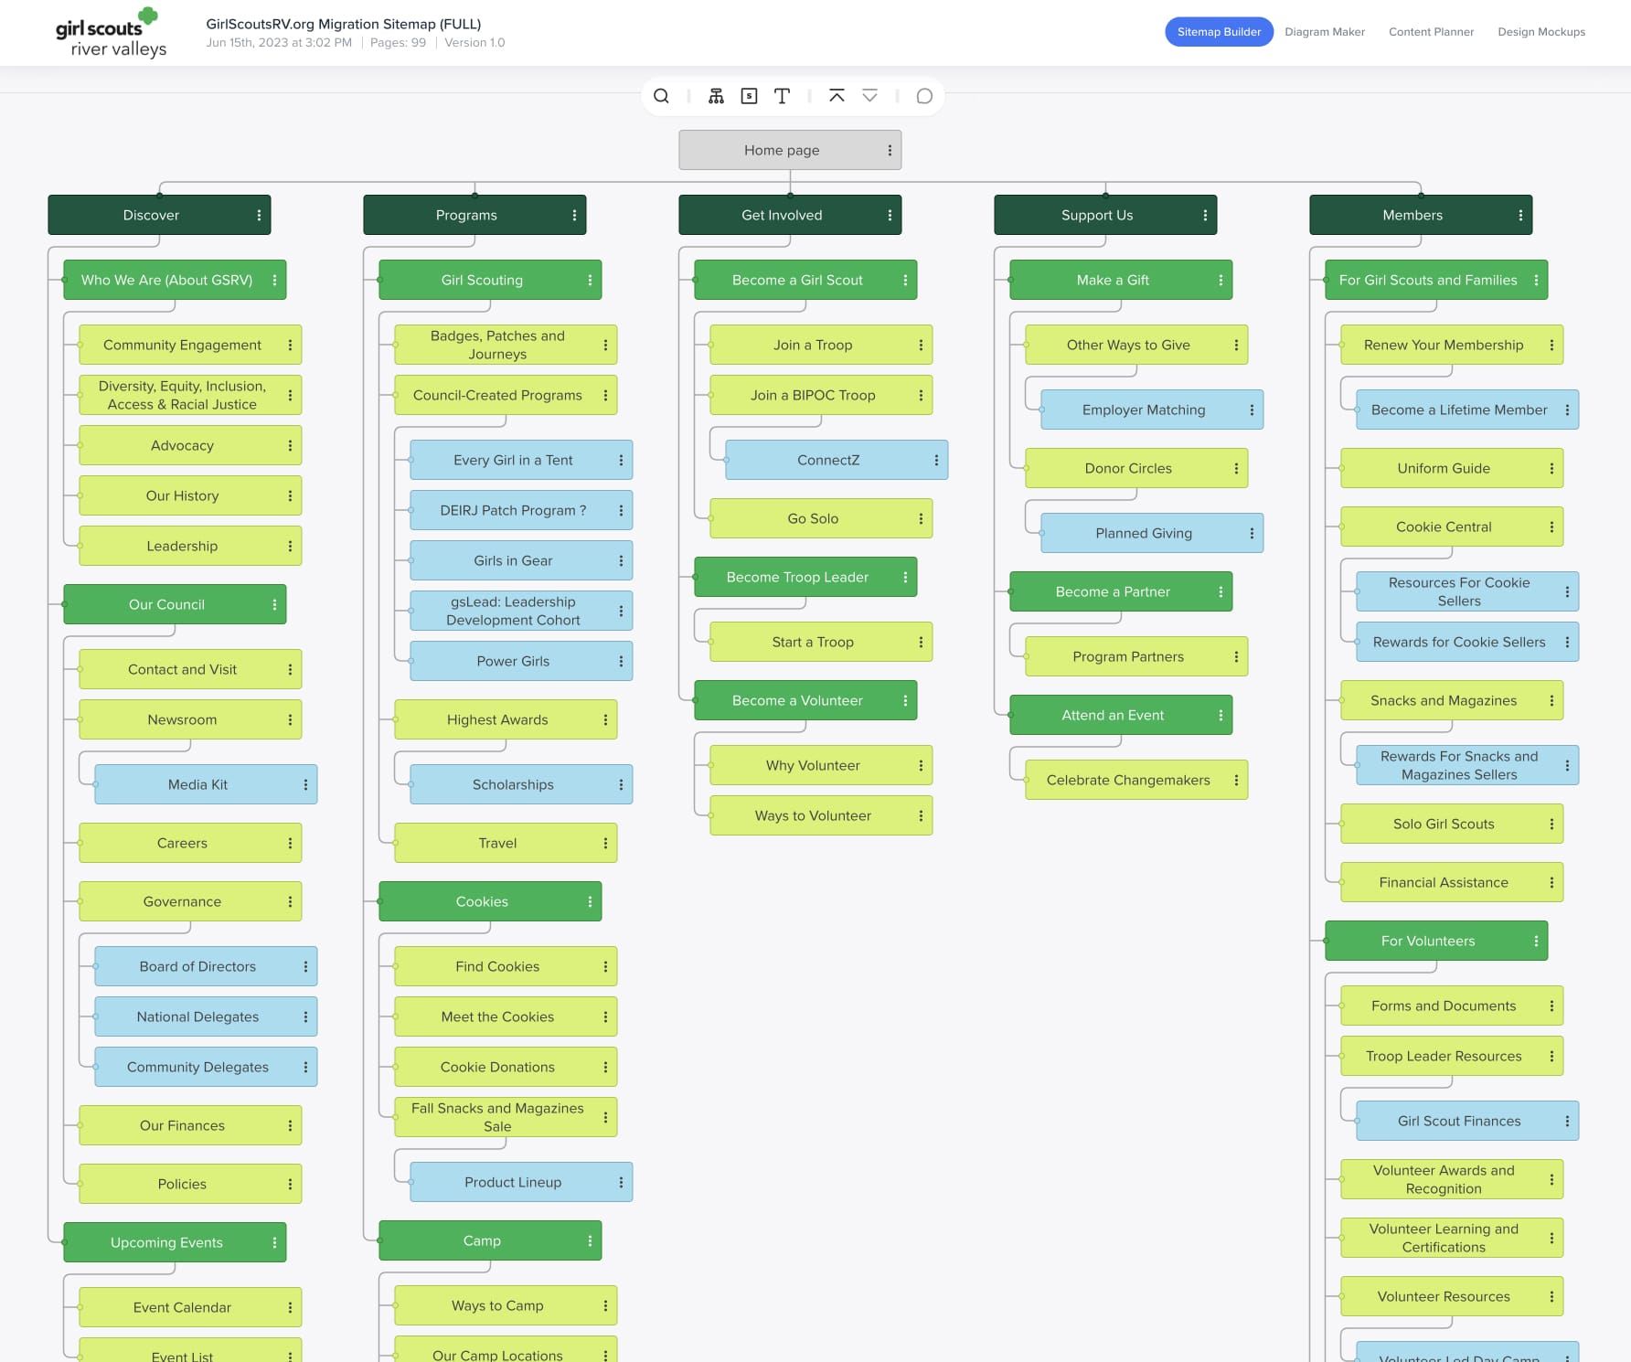The image size is (1631, 1362).
Task: Open three-dot menu on ConnectZ node
Action: [x=936, y=460]
